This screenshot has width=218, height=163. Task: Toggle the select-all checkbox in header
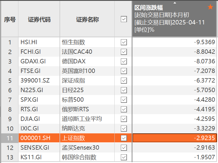[124, 19]
